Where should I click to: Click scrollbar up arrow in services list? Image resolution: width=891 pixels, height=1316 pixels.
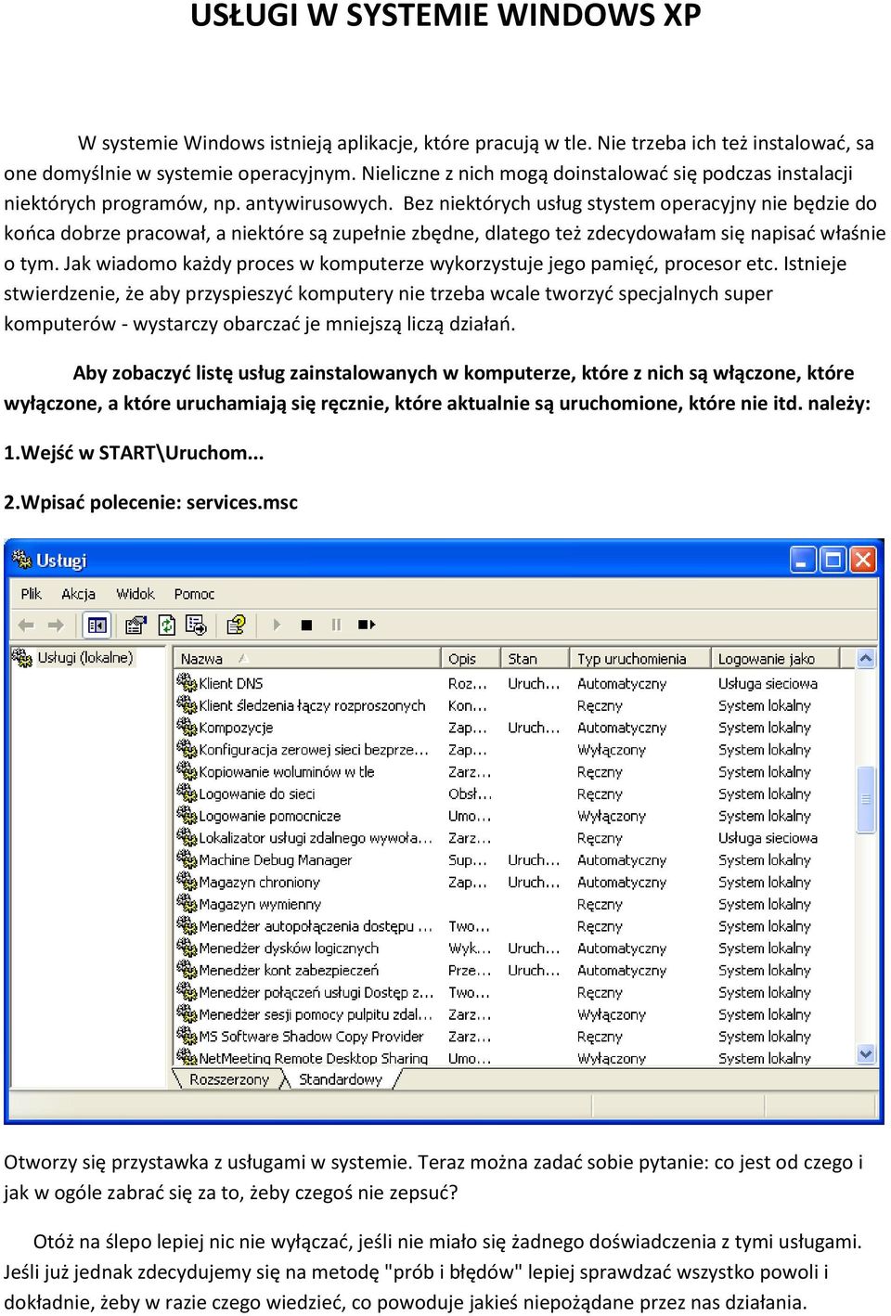click(x=866, y=658)
